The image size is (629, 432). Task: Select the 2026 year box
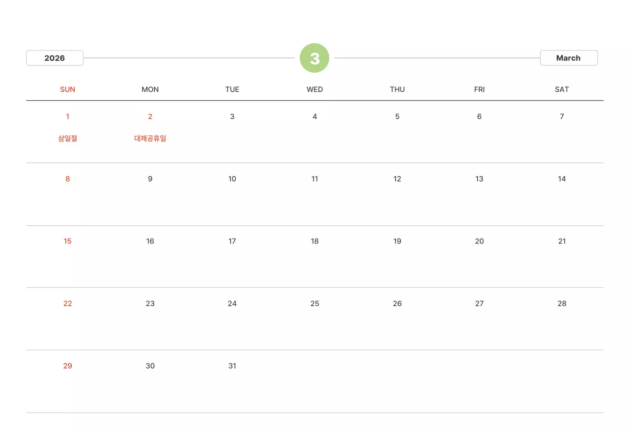(55, 58)
